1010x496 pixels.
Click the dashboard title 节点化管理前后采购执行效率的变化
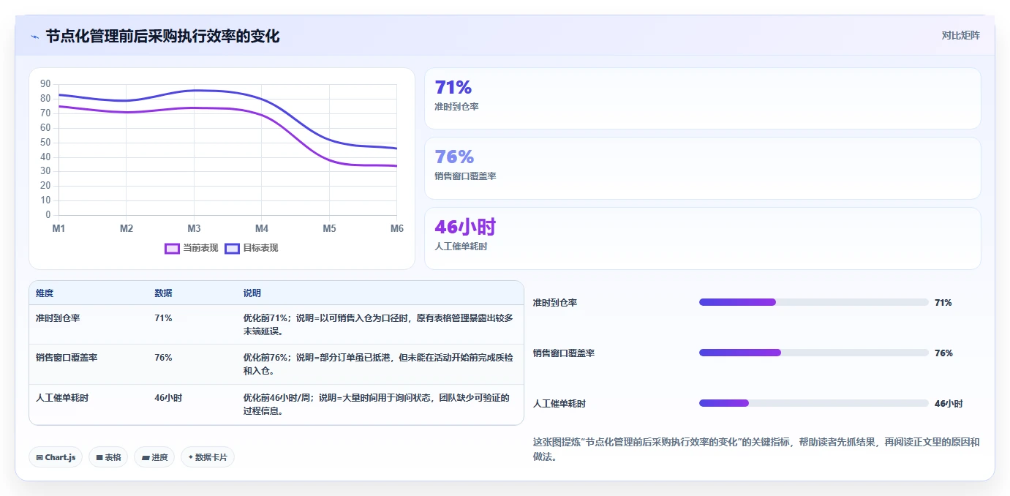tap(162, 36)
